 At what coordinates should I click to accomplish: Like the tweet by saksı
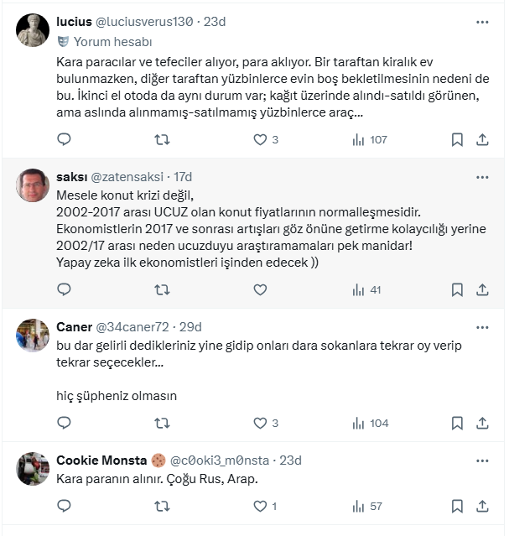pyautogui.click(x=260, y=289)
